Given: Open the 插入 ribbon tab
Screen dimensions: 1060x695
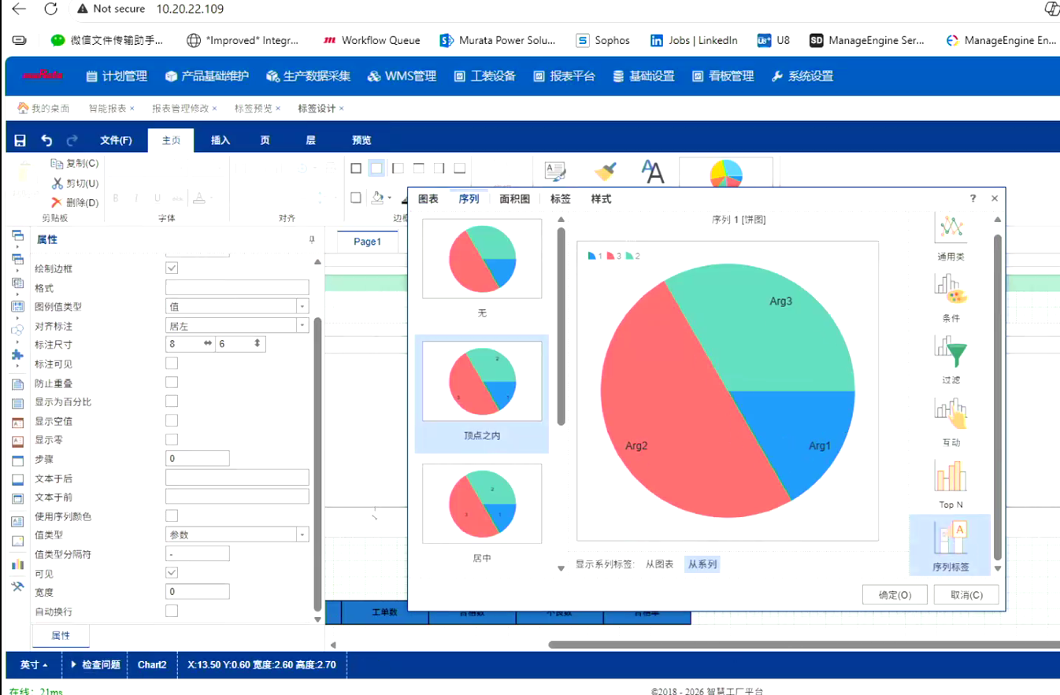Looking at the screenshot, I should point(221,140).
